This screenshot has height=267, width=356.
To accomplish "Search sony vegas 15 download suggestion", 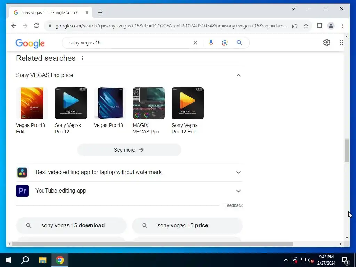I will click(x=71, y=225).
